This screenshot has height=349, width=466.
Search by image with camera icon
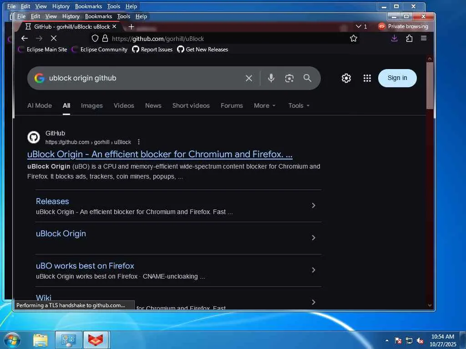coord(289,78)
